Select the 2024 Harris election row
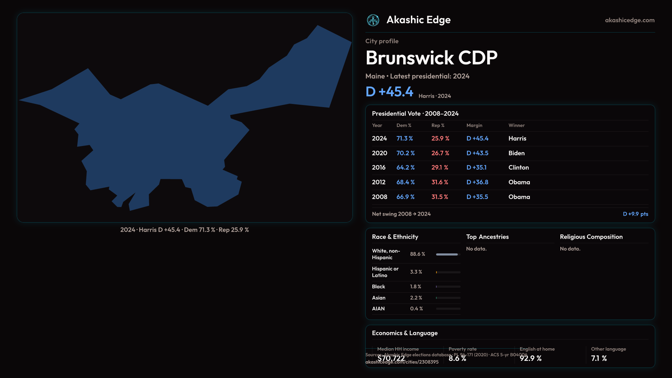Image resolution: width=672 pixels, height=378 pixels. pyautogui.click(x=510, y=139)
